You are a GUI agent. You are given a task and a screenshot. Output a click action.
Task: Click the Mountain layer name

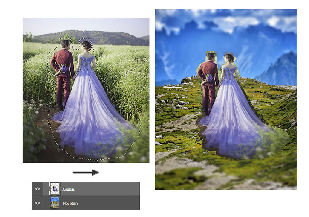click(x=70, y=203)
